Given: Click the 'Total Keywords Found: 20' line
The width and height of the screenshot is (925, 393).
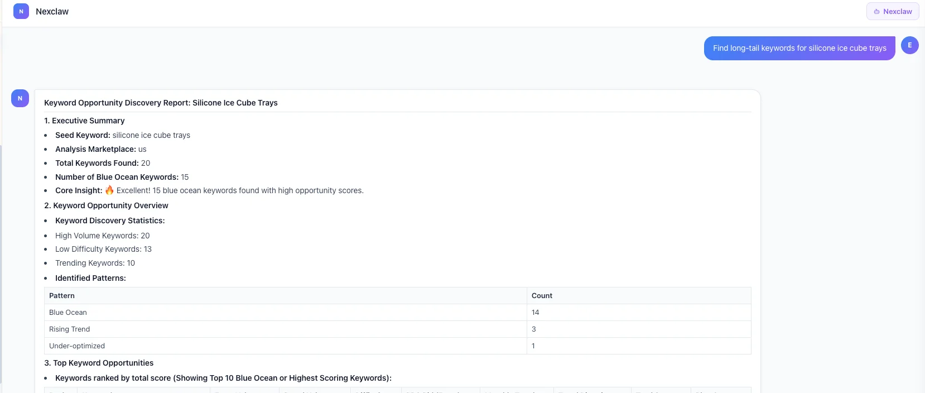Looking at the screenshot, I should (x=103, y=163).
